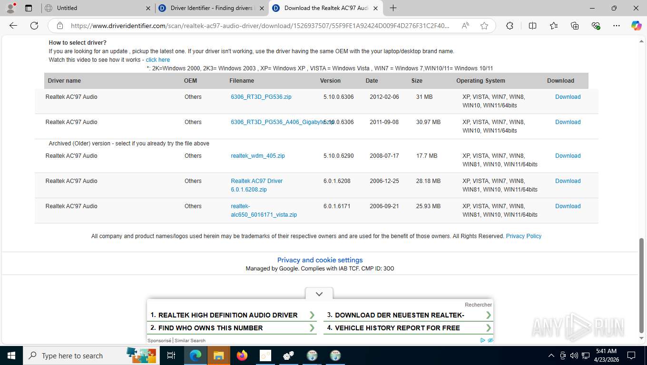Open Read aloud from address bar

tap(465, 26)
